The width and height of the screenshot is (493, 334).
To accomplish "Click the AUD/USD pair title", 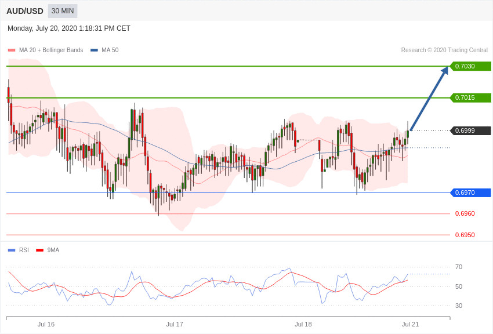I will (25, 11).
